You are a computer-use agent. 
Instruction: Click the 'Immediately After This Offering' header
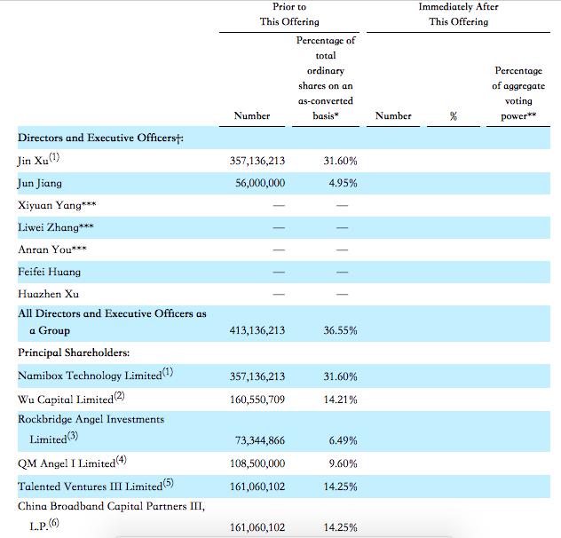pyautogui.click(x=458, y=14)
